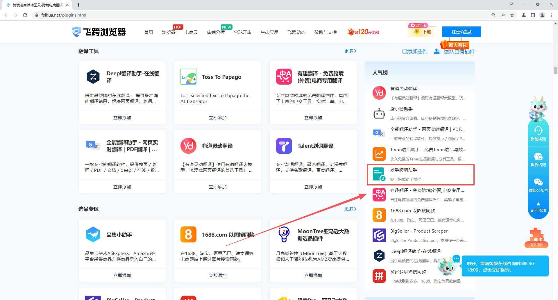Open the tab search chevron
The width and height of the screenshot is (558, 300).
click(511, 4)
